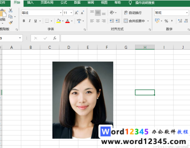Select column H header
This screenshot has width=190, height=148.
145,47
